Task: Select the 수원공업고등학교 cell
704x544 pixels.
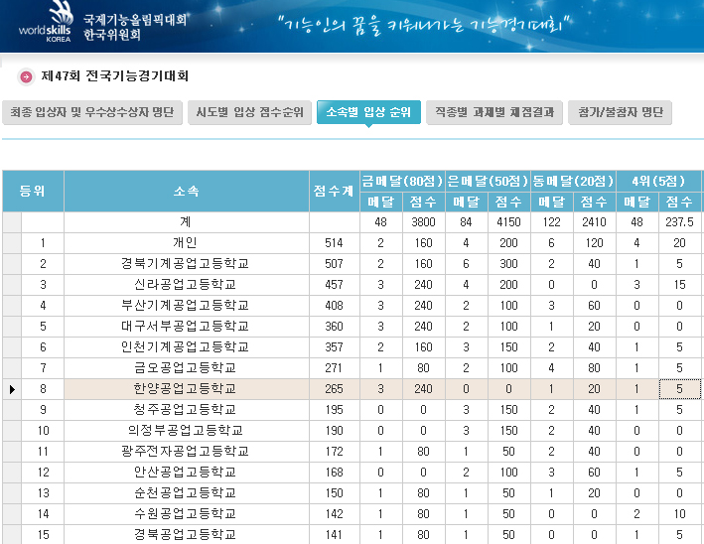Action: point(186,514)
